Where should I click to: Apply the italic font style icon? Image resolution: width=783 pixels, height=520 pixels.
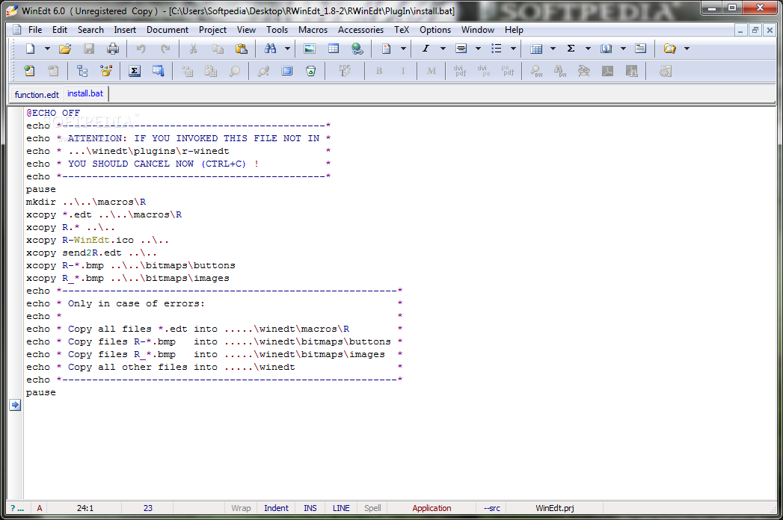[426, 49]
